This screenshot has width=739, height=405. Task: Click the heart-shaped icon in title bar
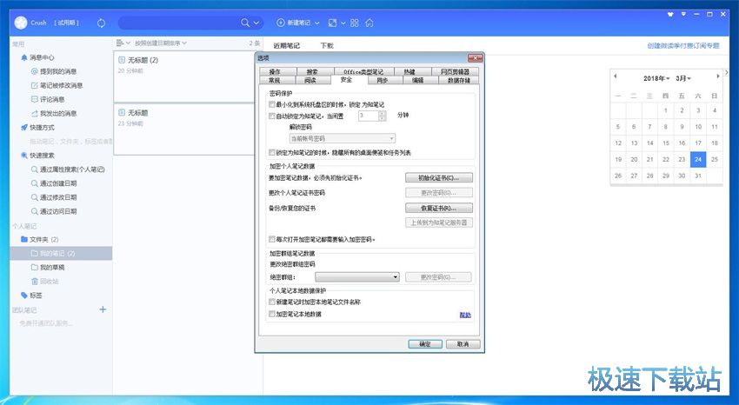670,15
